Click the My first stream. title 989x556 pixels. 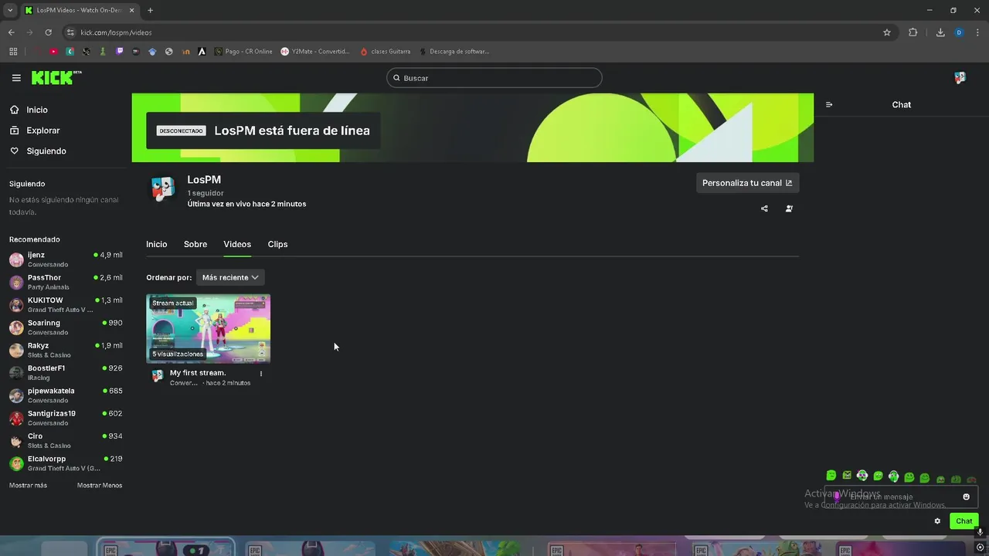click(x=198, y=373)
